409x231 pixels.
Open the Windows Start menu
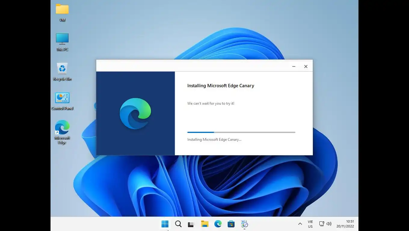[165, 224]
